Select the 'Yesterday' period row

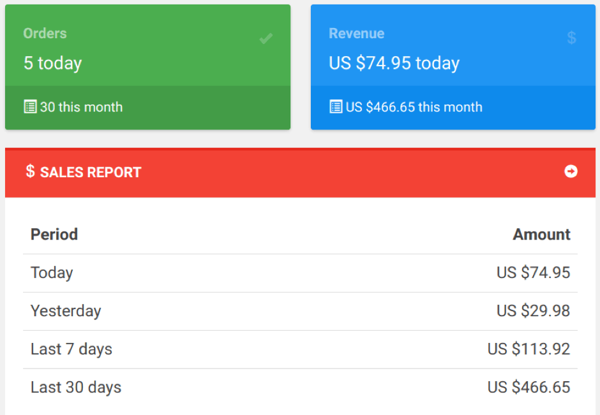pyautogui.click(x=66, y=311)
